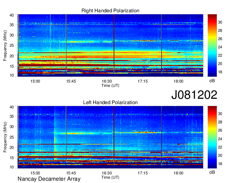226x183 pixels.
Task: Click the 18:00 tick label on the upper plot
Action: 178,81
